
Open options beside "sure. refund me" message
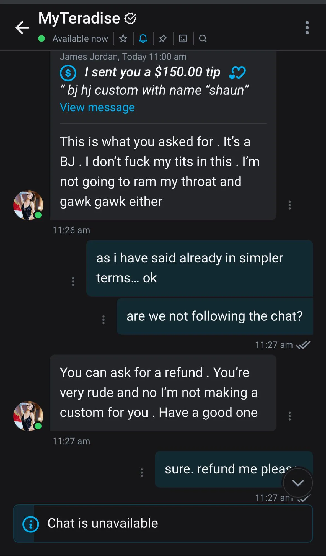pyautogui.click(x=142, y=473)
